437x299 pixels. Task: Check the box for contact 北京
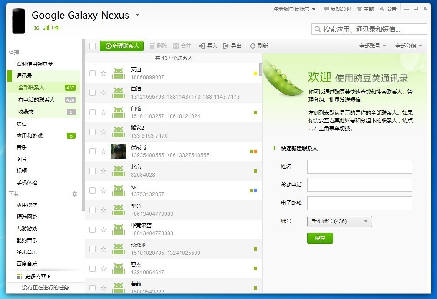[93, 171]
